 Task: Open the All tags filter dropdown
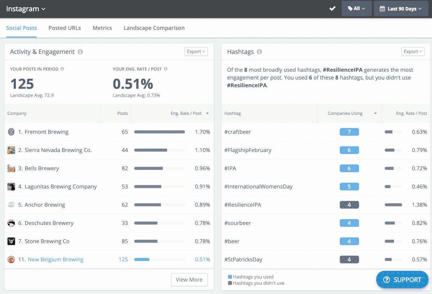356,9
